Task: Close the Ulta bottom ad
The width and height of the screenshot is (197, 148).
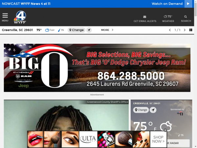Action: 165,130
